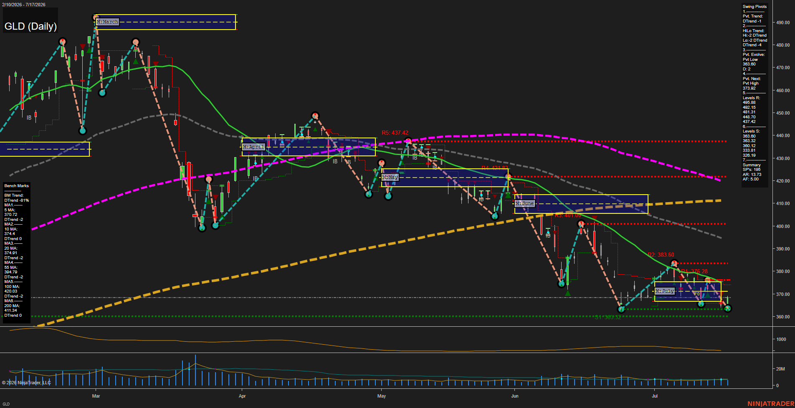Click SP's: 195 in Summary

(752, 170)
